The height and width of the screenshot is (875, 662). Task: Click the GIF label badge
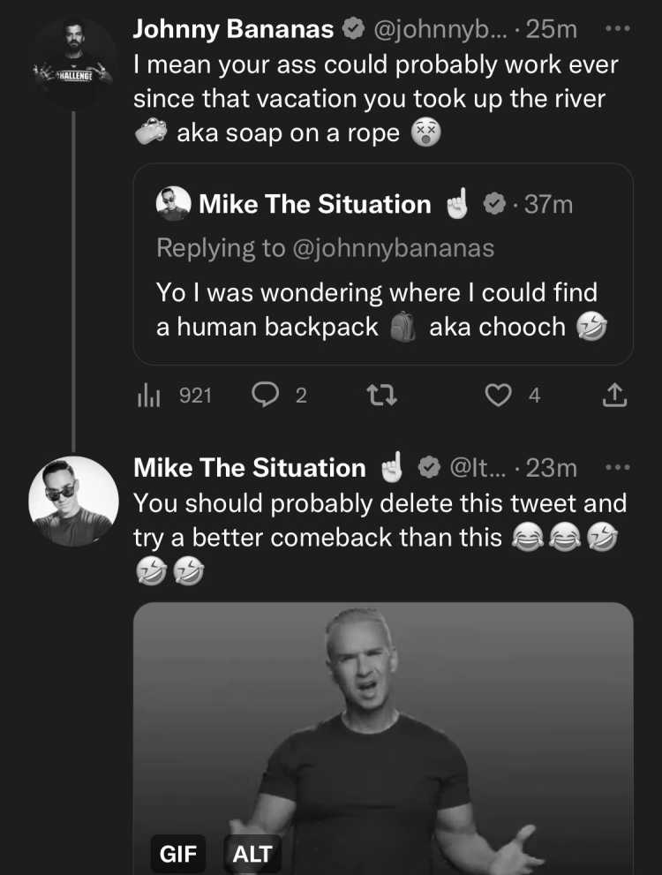click(x=178, y=853)
